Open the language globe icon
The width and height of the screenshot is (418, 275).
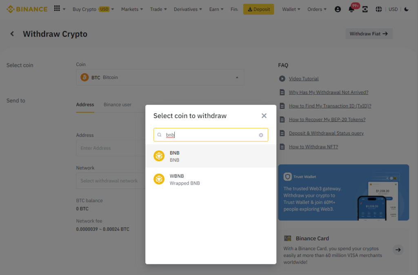pos(378,9)
